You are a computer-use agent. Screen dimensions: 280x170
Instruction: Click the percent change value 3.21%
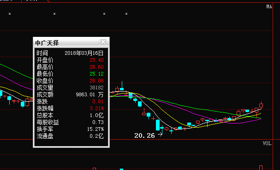coord(96,108)
